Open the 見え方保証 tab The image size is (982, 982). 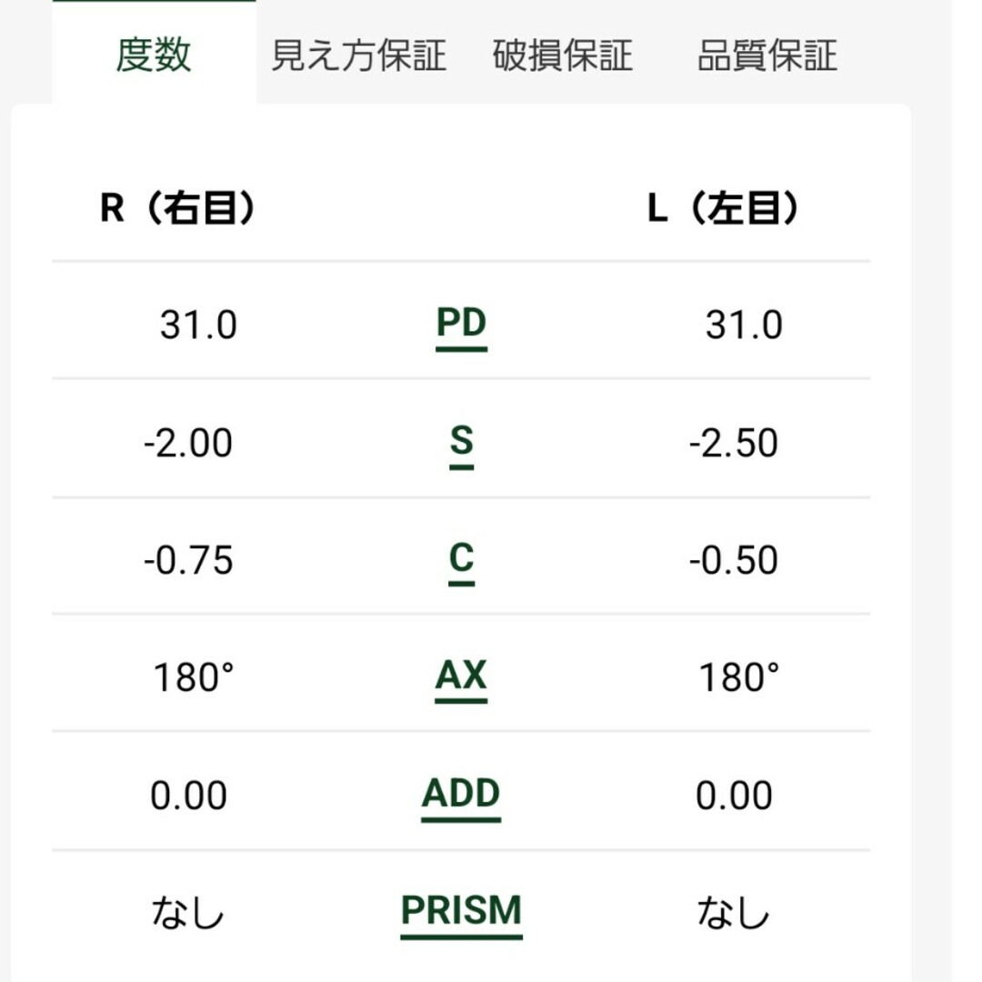[359, 55]
